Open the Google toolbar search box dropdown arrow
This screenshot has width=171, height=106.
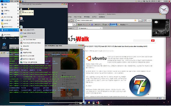pyautogui.click(x=74, y=25)
